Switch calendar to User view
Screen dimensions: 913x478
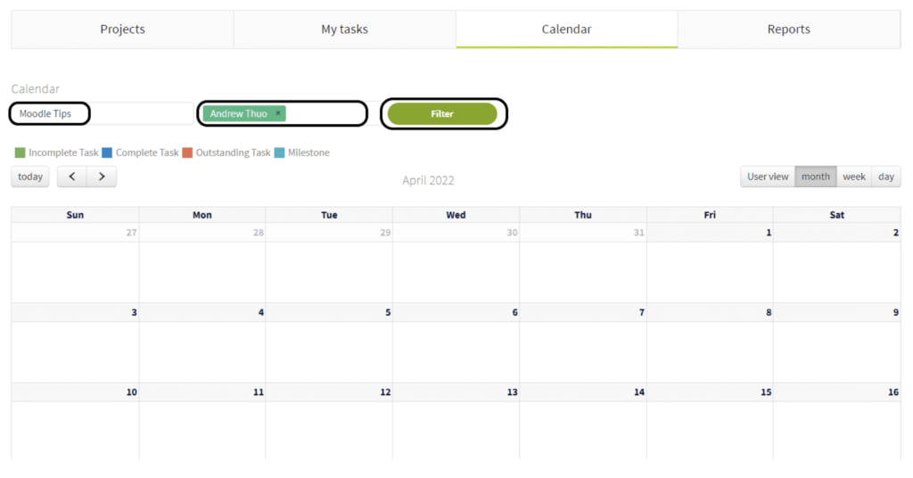pos(768,177)
